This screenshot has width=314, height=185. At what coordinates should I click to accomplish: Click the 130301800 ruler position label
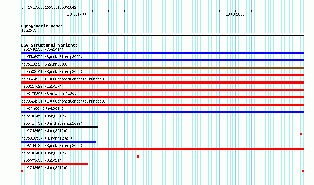pos(235,14)
